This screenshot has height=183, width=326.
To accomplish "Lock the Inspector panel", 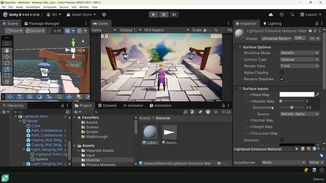I will pyautogui.click(x=317, y=23).
